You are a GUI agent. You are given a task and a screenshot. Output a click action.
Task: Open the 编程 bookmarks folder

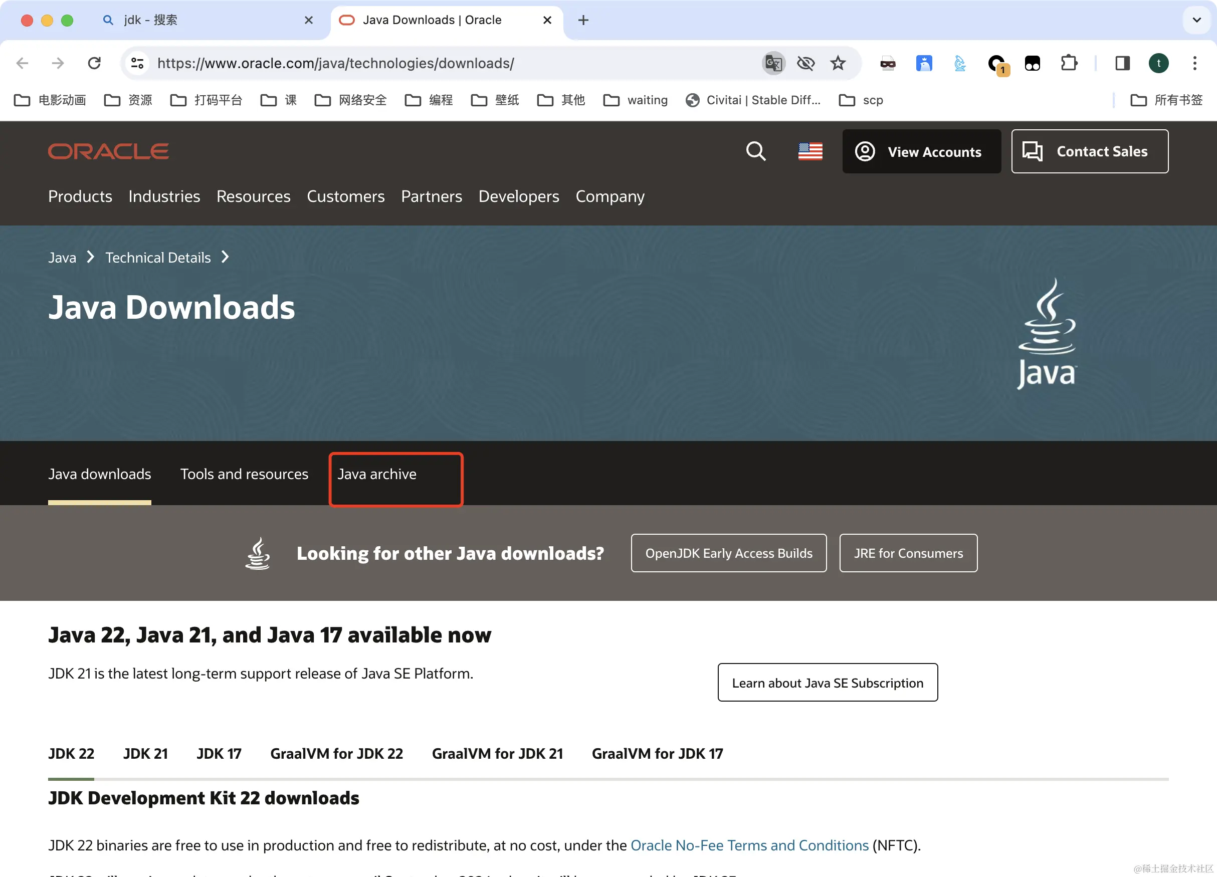pyautogui.click(x=429, y=100)
